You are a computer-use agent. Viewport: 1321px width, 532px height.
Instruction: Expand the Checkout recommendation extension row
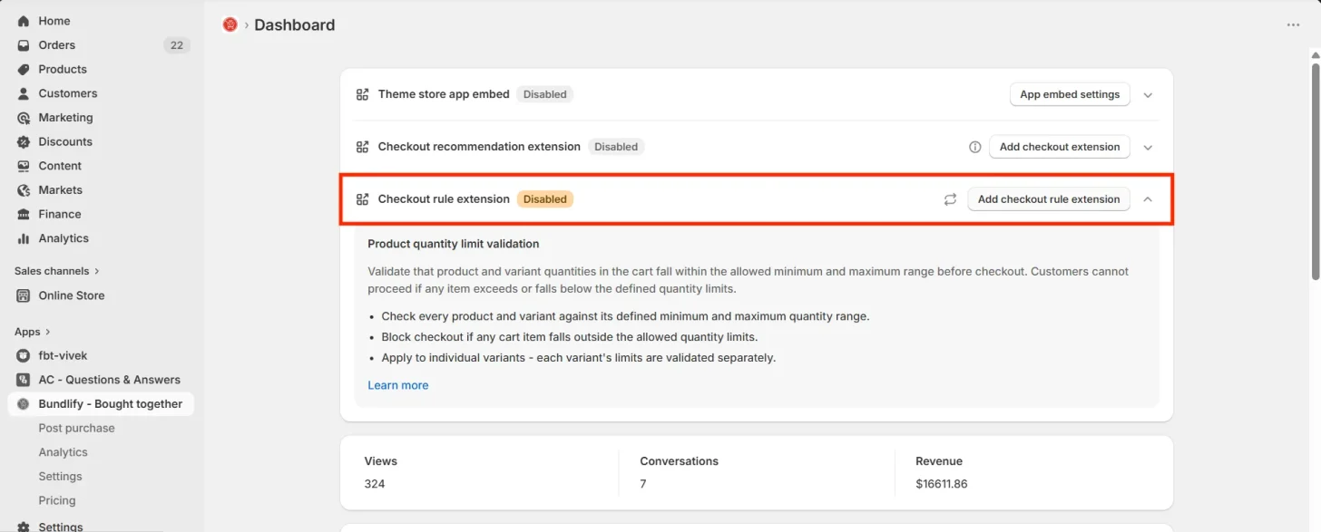[1148, 148]
